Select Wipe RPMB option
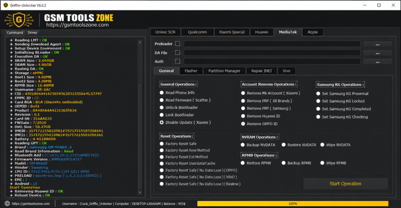Image resolution: width=401 pixels, height=208 pixels. coord(322,163)
